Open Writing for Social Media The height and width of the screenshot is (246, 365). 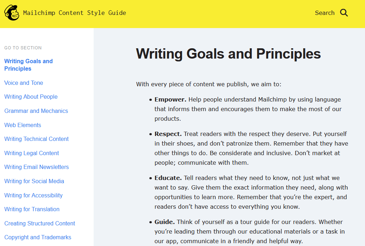click(x=34, y=181)
